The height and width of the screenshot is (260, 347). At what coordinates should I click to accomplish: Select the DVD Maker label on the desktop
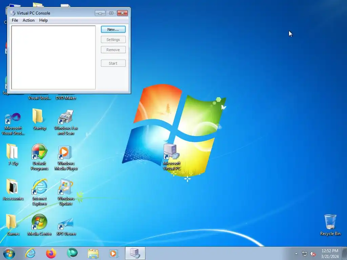66,98
